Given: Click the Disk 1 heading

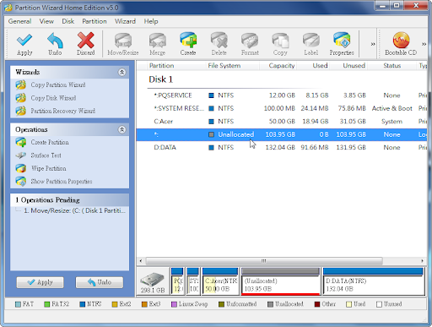Looking at the screenshot, I should point(160,79).
